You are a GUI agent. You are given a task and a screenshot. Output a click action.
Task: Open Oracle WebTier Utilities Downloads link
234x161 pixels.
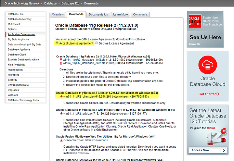pyautogui.click(x=85, y=140)
